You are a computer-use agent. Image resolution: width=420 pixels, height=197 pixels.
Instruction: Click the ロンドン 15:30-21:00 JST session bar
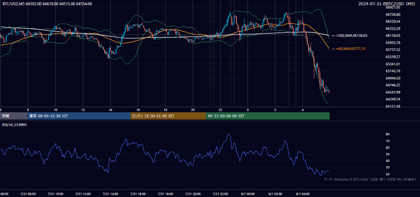tap(168, 116)
